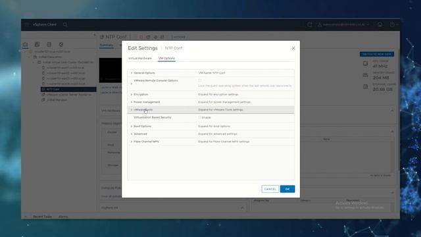Click 'Expand for Fibre Channel NPIV settings' text
The image size is (421, 237).
coord(224,142)
